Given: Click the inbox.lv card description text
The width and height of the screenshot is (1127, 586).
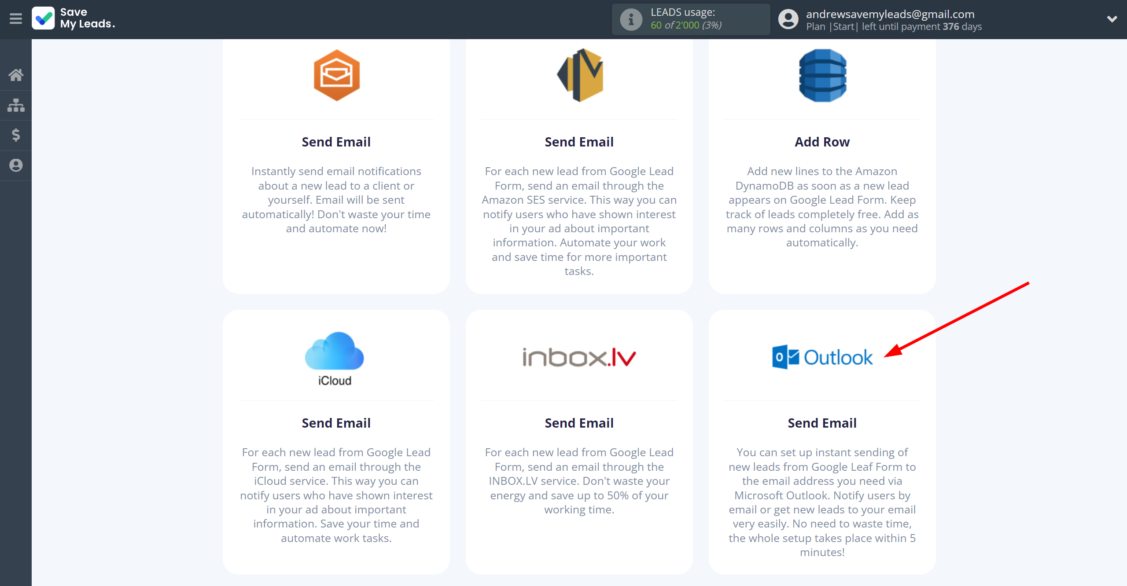Looking at the screenshot, I should pyautogui.click(x=579, y=481).
